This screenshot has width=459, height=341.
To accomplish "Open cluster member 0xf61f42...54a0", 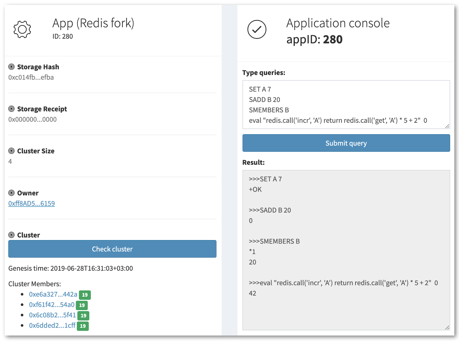I will 52,305.
